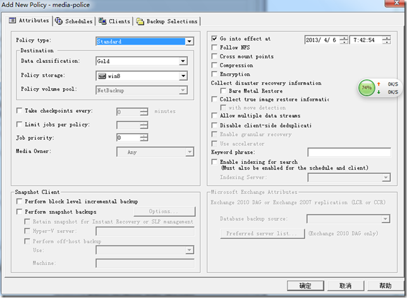Open the Backup Selections tab
Screen dimensions: 407x298
click(x=167, y=21)
